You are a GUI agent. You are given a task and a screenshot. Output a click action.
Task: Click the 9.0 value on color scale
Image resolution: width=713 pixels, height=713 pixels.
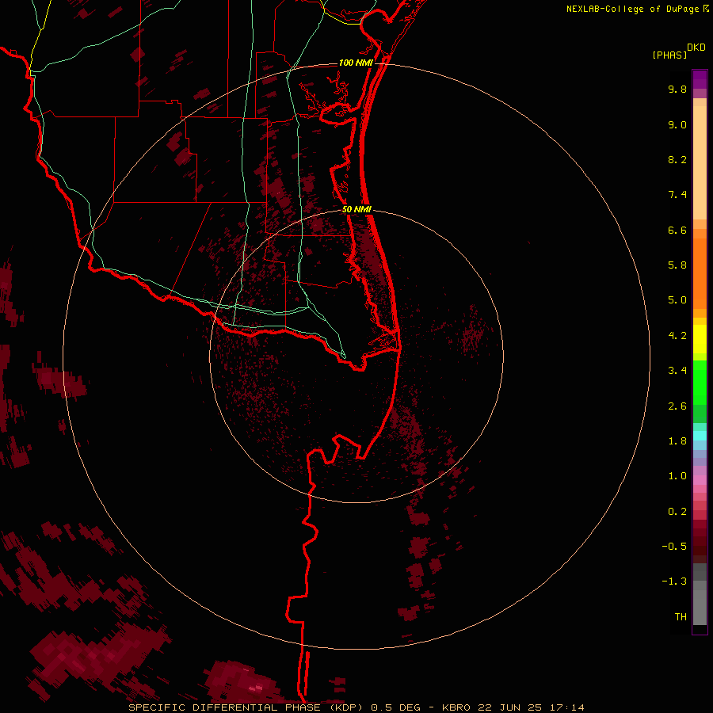(x=677, y=124)
